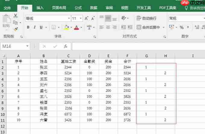The height and width of the screenshot is (134, 205).
Task: Align text to bottom
Action: [x=115, y=18]
